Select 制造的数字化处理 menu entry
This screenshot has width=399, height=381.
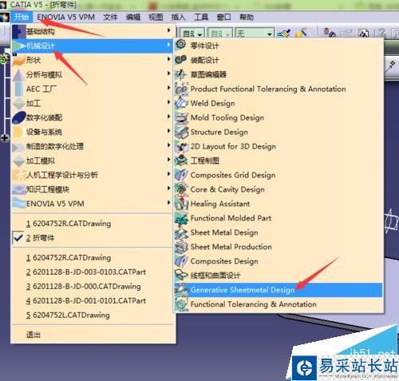tap(92, 146)
